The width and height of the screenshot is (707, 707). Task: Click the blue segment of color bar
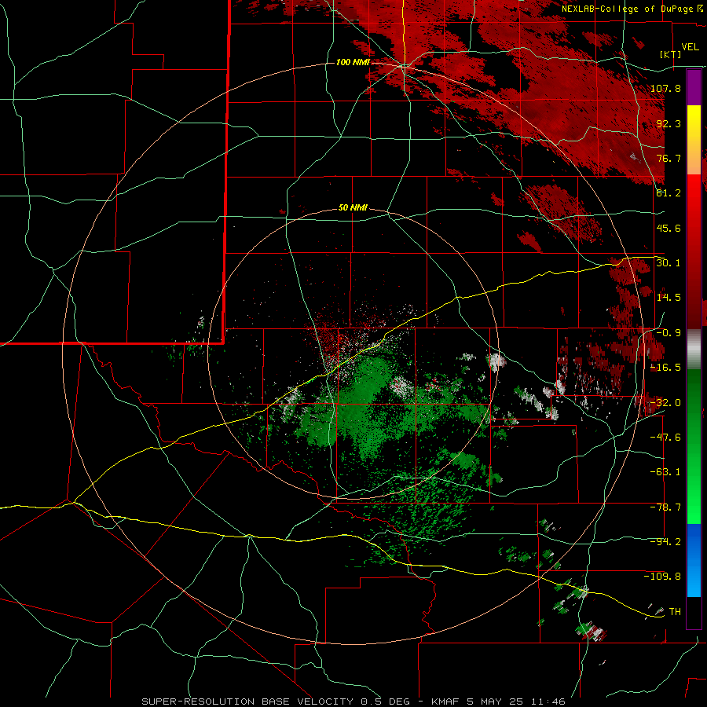[x=694, y=560]
